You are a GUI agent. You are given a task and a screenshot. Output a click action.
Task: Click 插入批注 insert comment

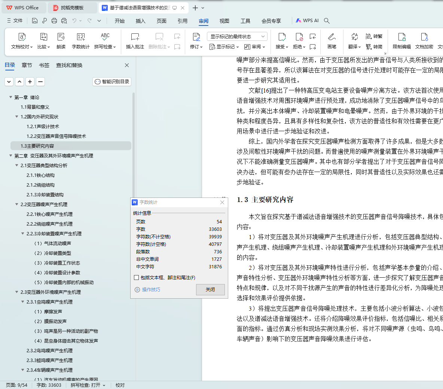[x=135, y=41]
